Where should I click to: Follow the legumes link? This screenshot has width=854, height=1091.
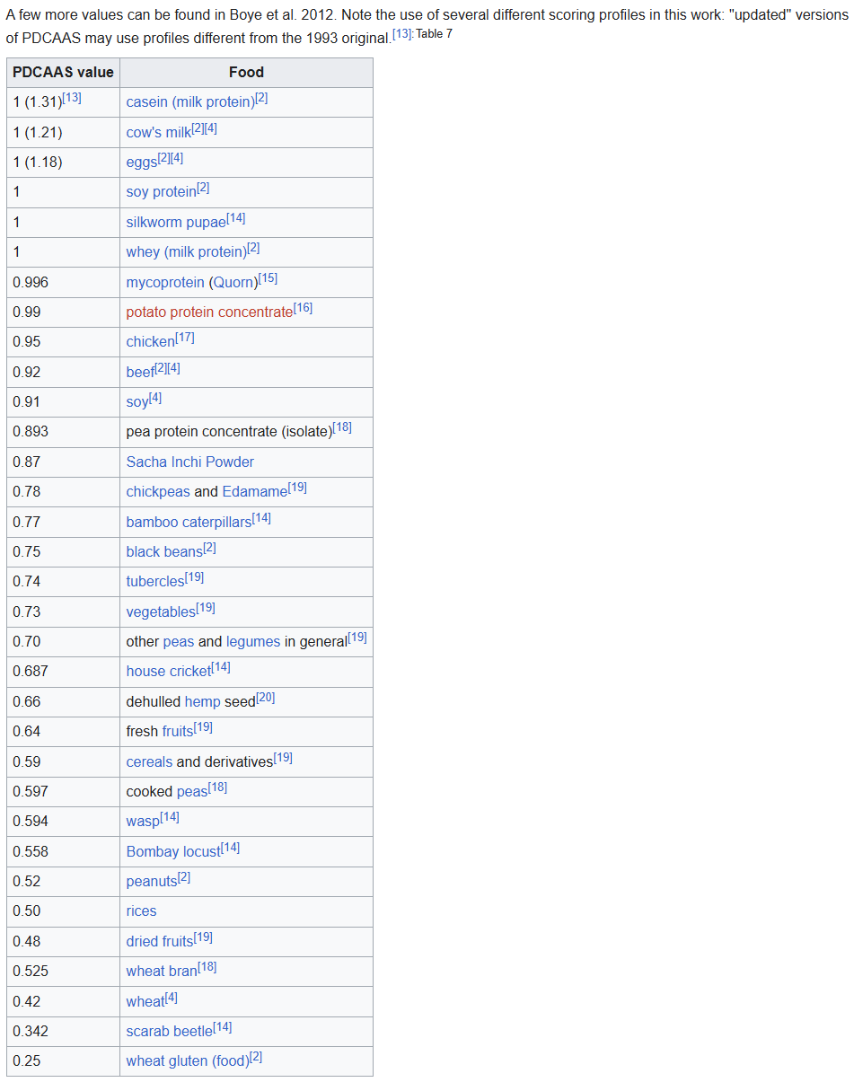253,642
